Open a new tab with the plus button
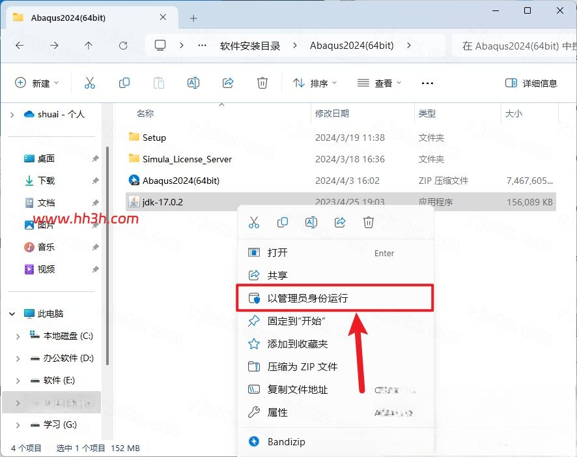This screenshot has width=577, height=457. pyautogui.click(x=193, y=18)
